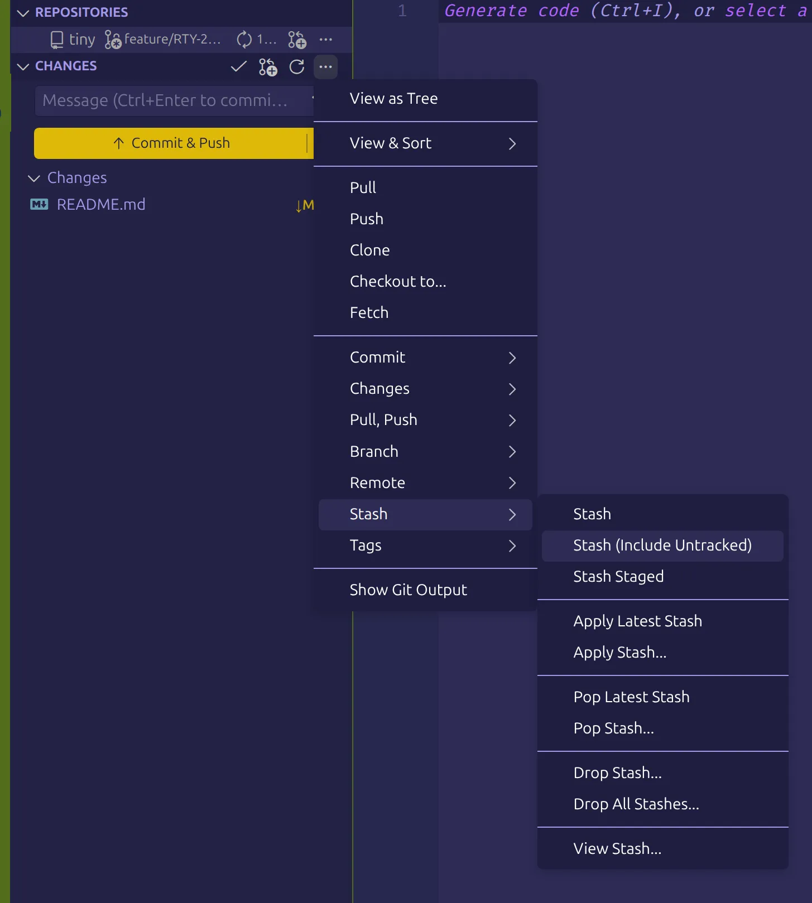Click the three-dot More Actions icon beside Changes
Image resolution: width=812 pixels, height=903 pixels.
[326, 67]
